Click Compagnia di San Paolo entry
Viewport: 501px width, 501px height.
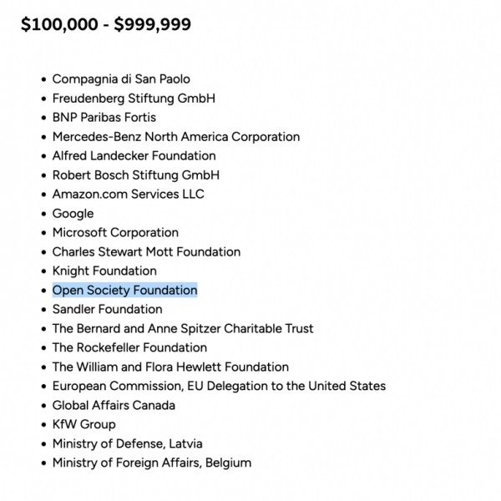click(121, 79)
